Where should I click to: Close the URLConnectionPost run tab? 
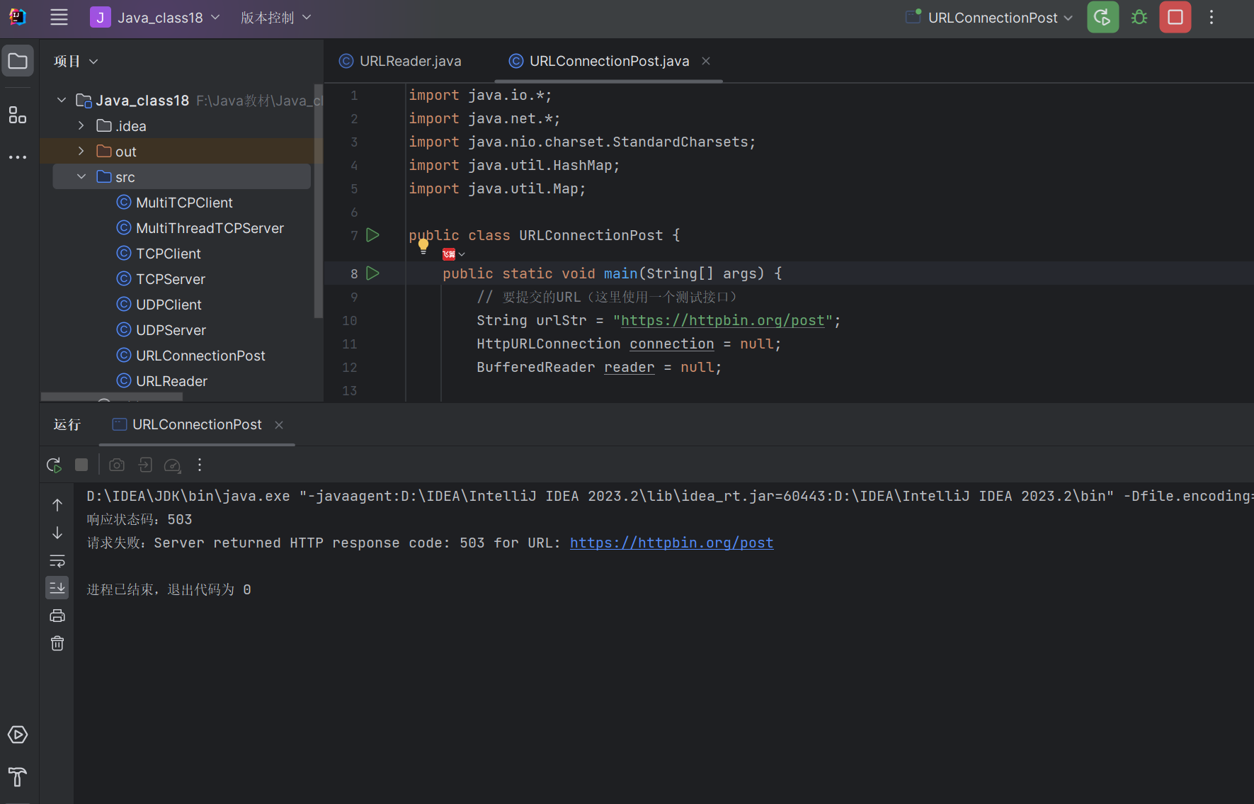[279, 424]
